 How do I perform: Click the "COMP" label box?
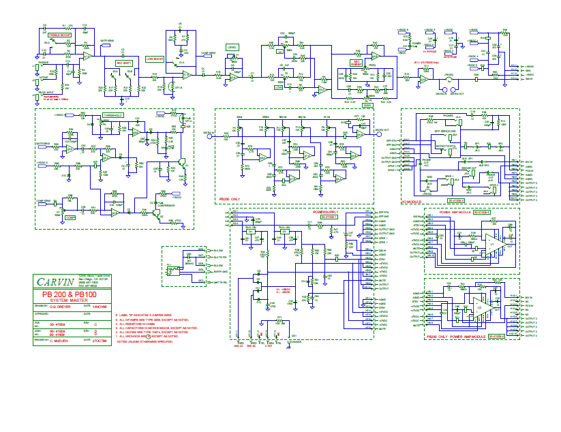coord(70,217)
